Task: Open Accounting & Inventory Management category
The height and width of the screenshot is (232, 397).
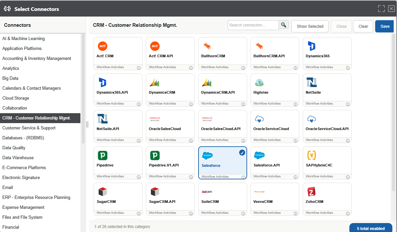Action: point(40,59)
